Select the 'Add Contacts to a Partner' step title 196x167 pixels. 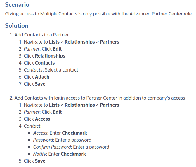41,35
